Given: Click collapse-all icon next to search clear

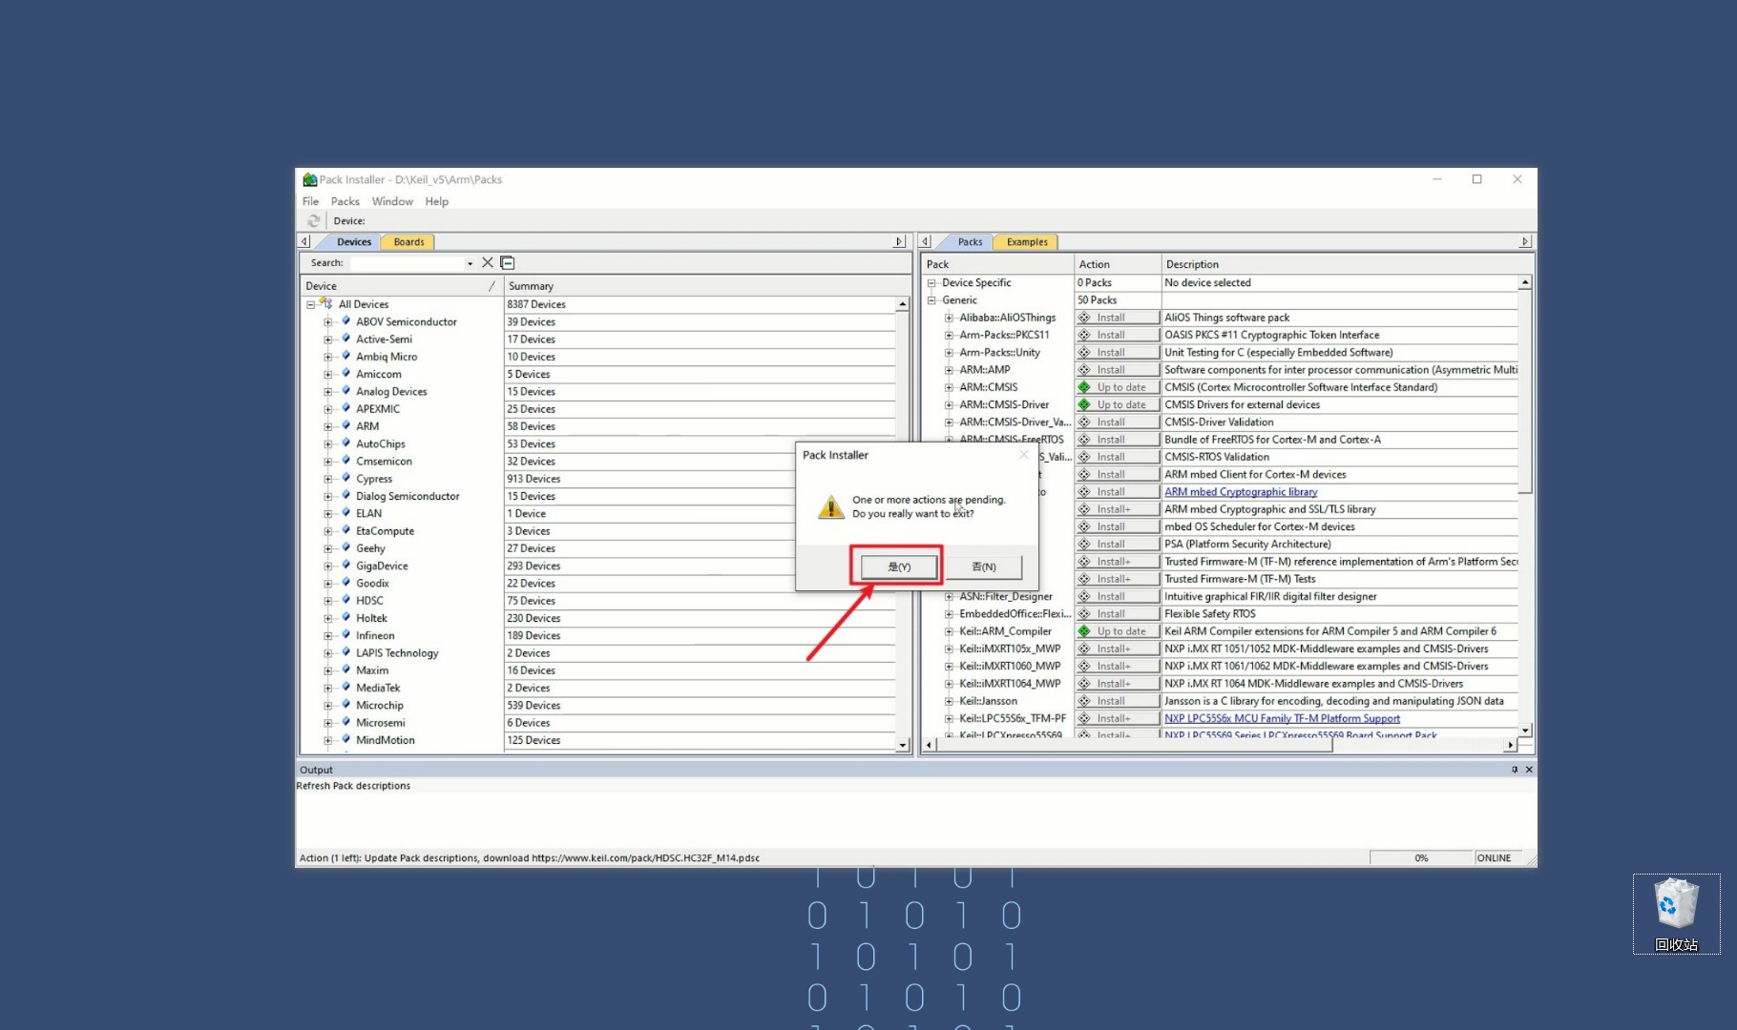Looking at the screenshot, I should (508, 262).
